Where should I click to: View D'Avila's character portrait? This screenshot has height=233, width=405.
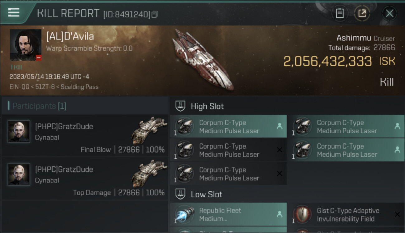pyautogui.click(x=26, y=45)
